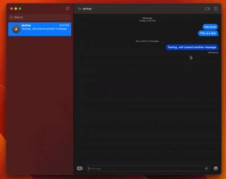
Task: Click the Search field in sidebar
Action: pos(40,17)
